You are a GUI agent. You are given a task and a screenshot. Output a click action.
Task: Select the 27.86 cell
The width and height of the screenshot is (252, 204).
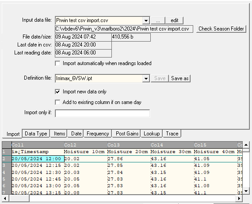tap(129, 159)
